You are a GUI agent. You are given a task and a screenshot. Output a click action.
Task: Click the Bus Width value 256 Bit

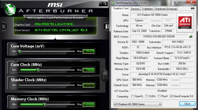[x=182, y=63]
